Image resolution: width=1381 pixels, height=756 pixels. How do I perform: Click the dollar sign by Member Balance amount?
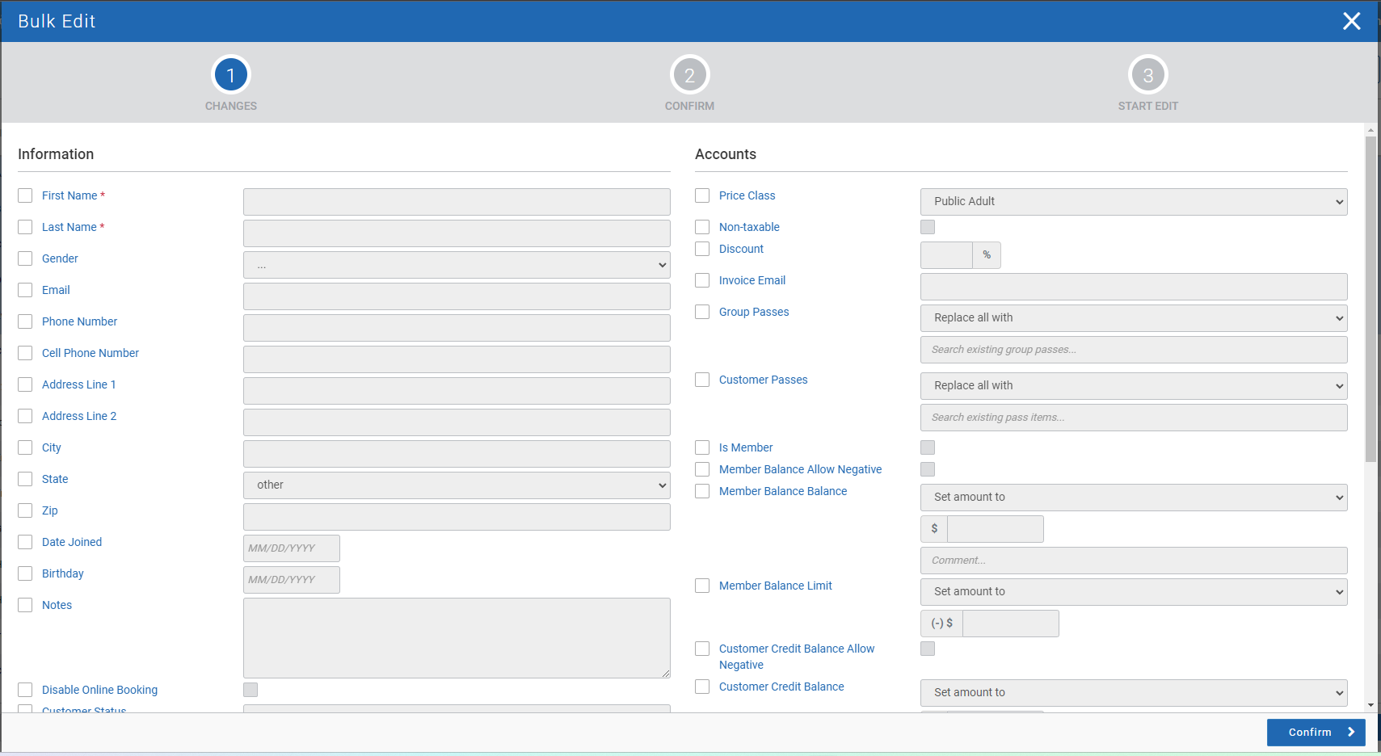pos(934,529)
